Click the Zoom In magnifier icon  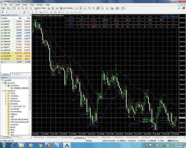pyautogui.click(x=90, y=8)
